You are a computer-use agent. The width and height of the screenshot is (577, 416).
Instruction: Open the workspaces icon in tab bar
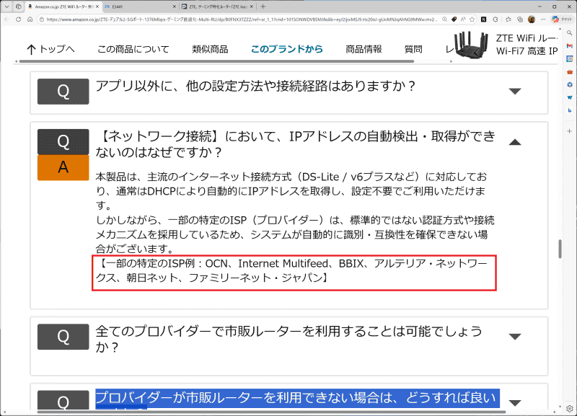19,6
